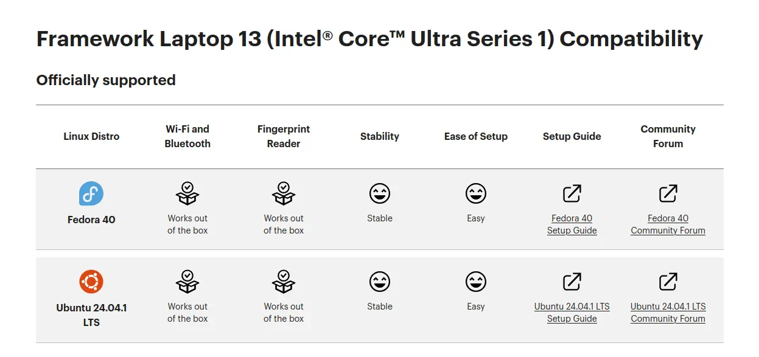Click the Ubuntu Stable smiley icon
The height and width of the screenshot is (357, 759).
(380, 282)
